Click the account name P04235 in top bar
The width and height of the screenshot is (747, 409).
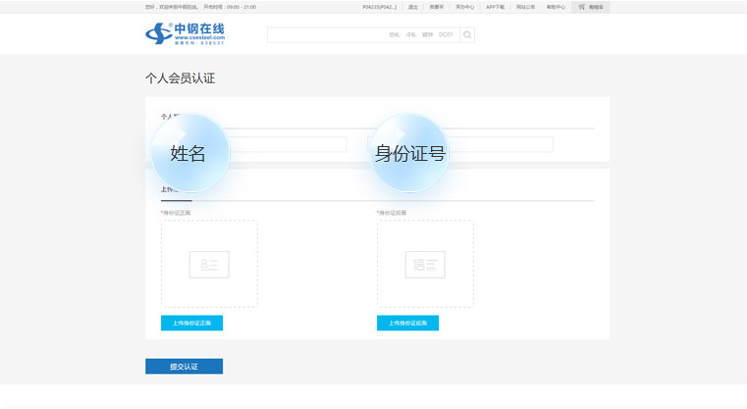pos(379,7)
